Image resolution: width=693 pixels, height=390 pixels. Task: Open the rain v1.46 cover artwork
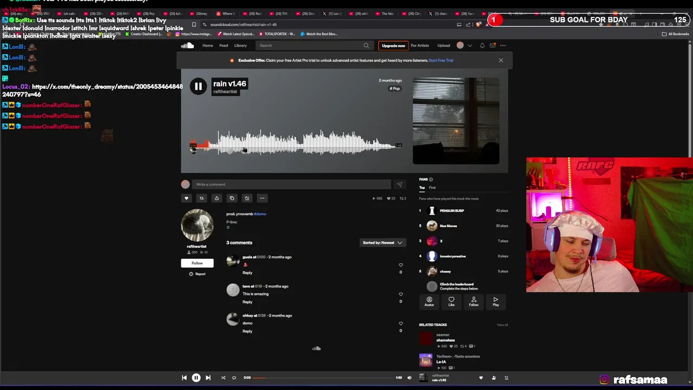point(456,121)
